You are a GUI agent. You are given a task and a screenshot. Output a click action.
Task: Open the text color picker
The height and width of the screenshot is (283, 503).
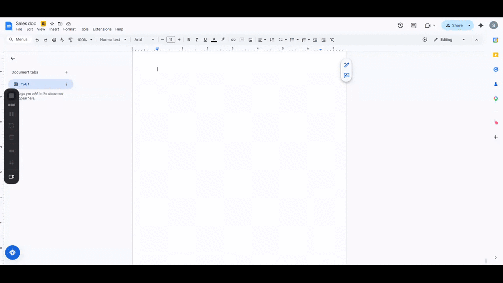coord(214,40)
